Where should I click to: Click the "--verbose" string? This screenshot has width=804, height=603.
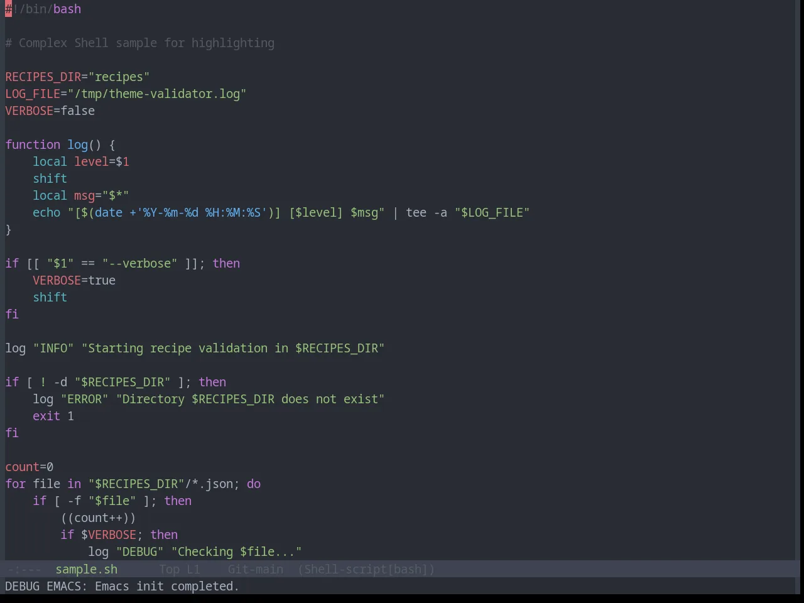(x=139, y=263)
